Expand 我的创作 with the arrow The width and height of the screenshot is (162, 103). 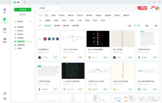(31, 22)
